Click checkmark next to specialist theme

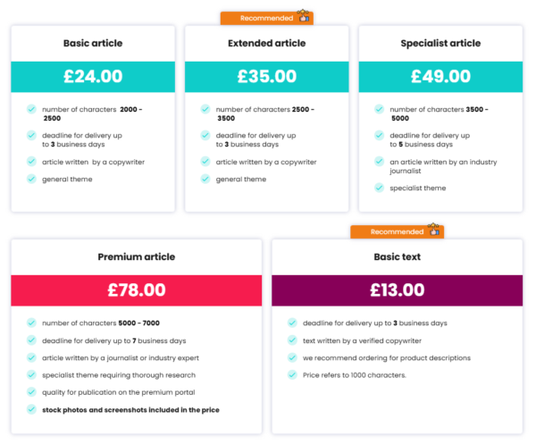pyautogui.click(x=379, y=188)
